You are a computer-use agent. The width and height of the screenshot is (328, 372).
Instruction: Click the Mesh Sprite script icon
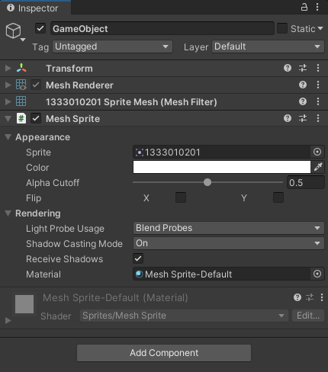(x=21, y=118)
